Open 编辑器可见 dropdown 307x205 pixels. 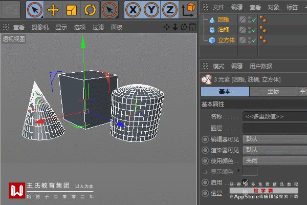275,139
